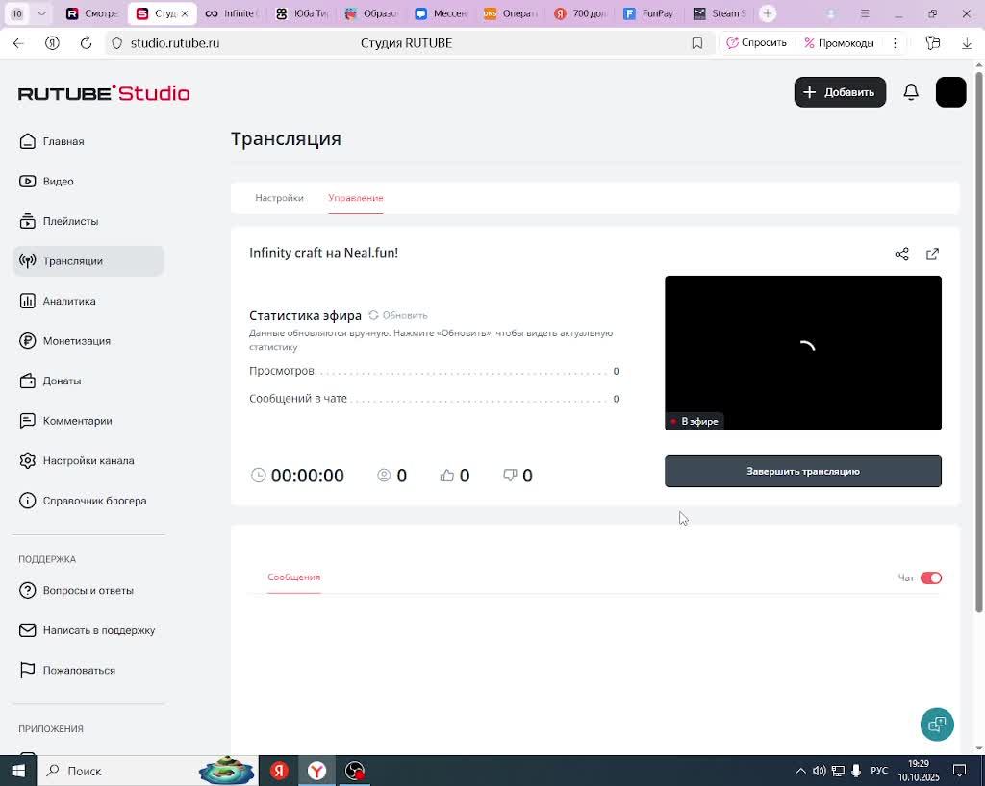The height and width of the screenshot is (786, 985).
Task: Click the share stream icon
Action: coord(901,254)
